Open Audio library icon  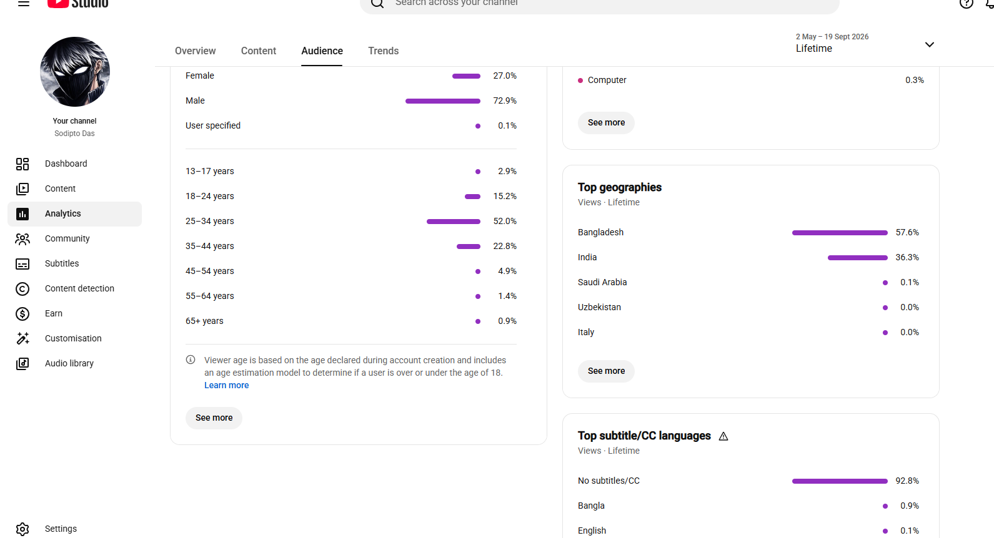(22, 363)
